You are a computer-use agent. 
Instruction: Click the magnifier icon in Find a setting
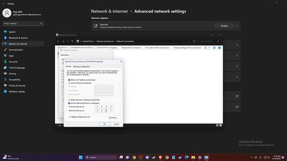point(41,24)
